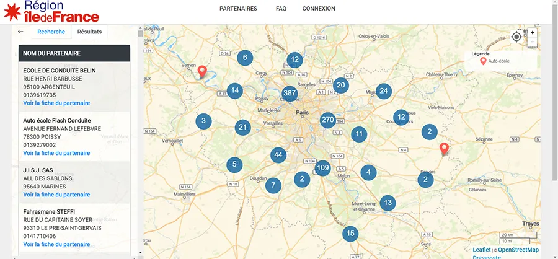Go to CONNEXION login page
The width and height of the screenshot is (558, 259).
319,9
